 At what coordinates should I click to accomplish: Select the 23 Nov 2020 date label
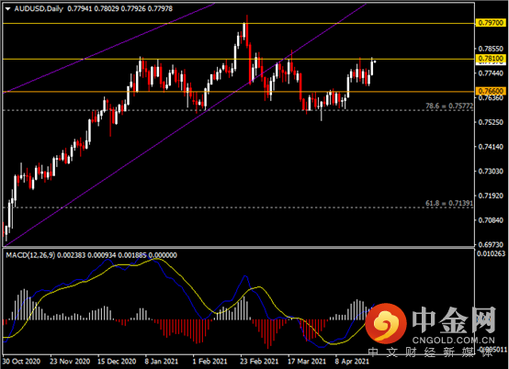[x=70, y=362]
